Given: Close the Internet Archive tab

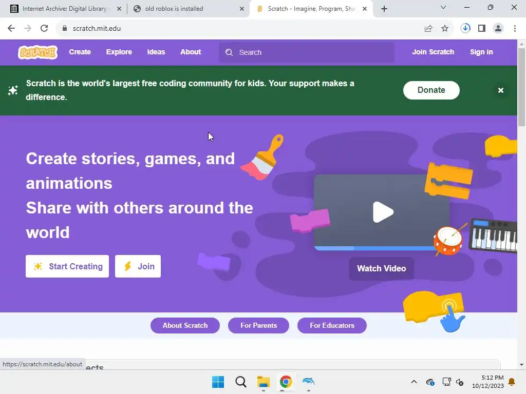Looking at the screenshot, I should (x=119, y=9).
